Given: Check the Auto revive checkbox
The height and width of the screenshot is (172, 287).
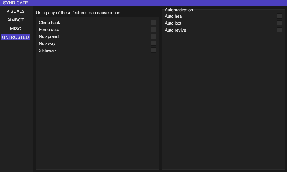Looking at the screenshot, I should click(279, 30).
